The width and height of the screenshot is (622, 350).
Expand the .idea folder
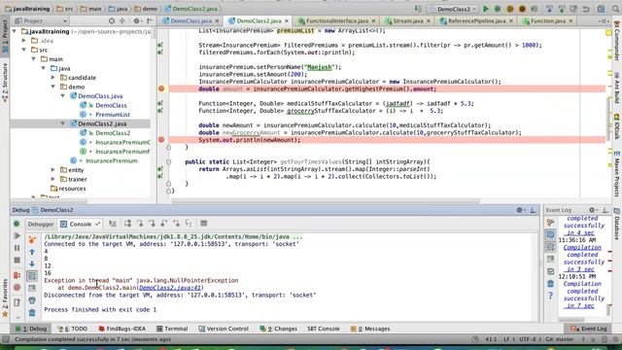(x=23, y=41)
